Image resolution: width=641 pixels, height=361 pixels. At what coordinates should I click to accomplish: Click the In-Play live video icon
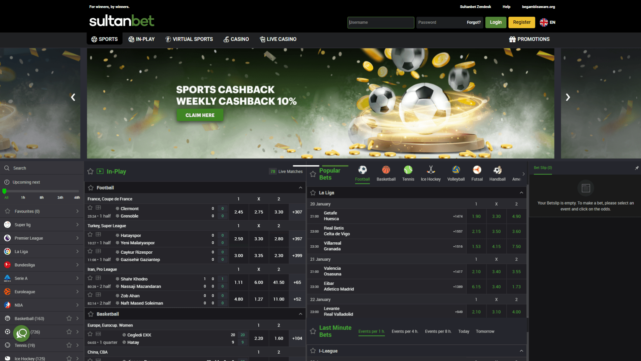tap(100, 171)
